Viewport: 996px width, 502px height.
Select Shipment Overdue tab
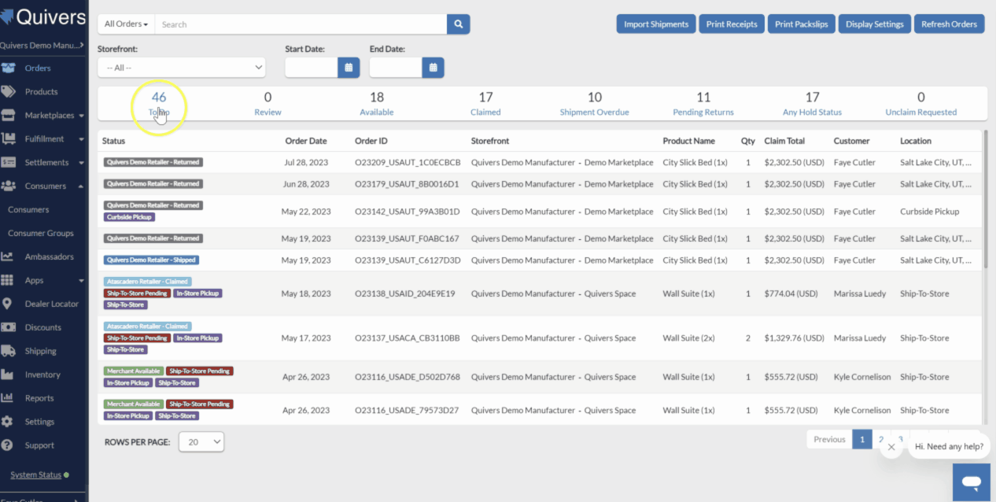point(595,104)
